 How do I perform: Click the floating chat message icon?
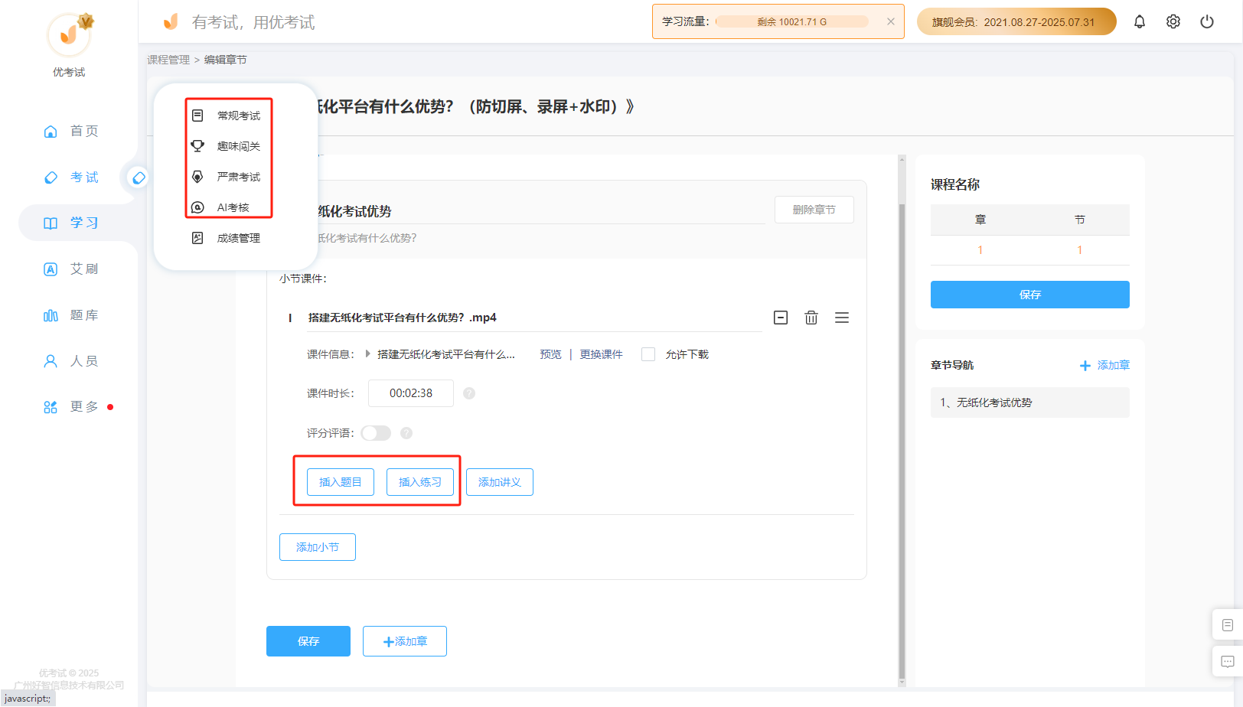tap(1228, 662)
